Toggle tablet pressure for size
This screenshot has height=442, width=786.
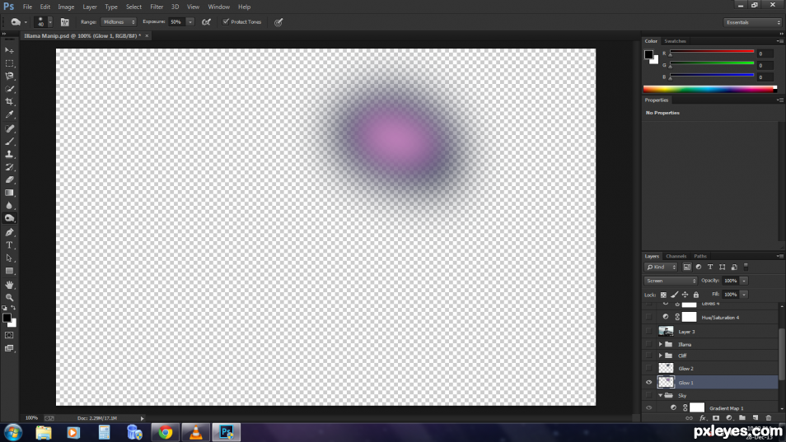click(x=278, y=22)
